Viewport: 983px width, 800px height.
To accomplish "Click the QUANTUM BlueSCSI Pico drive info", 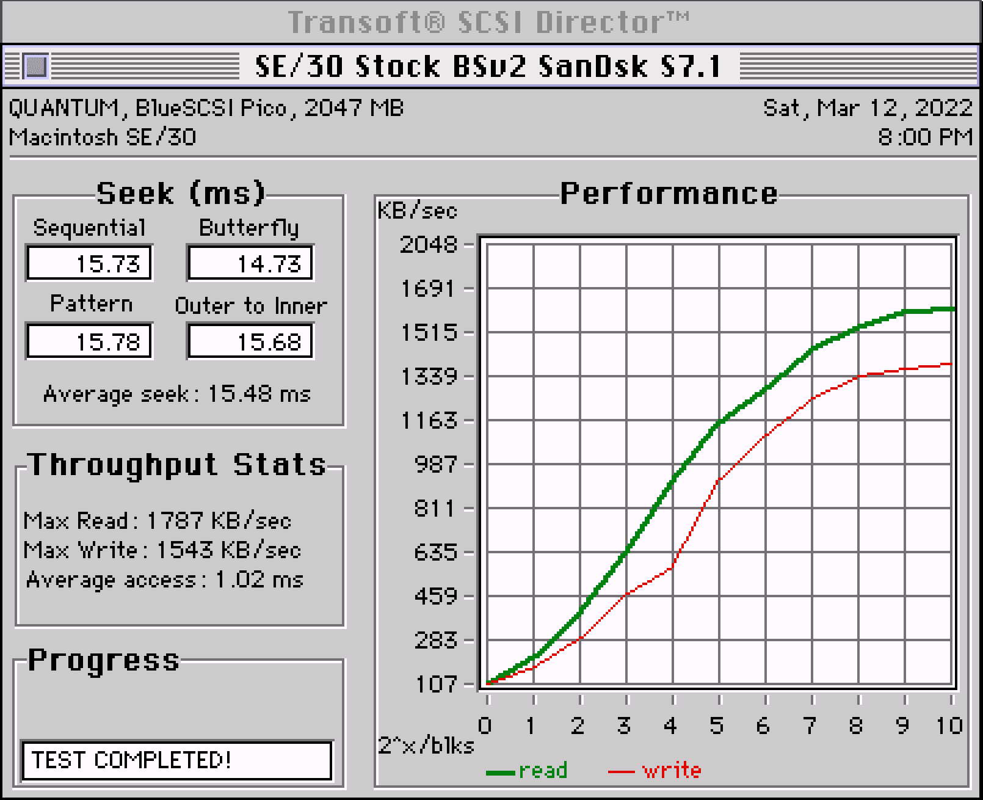I will point(206,108).
